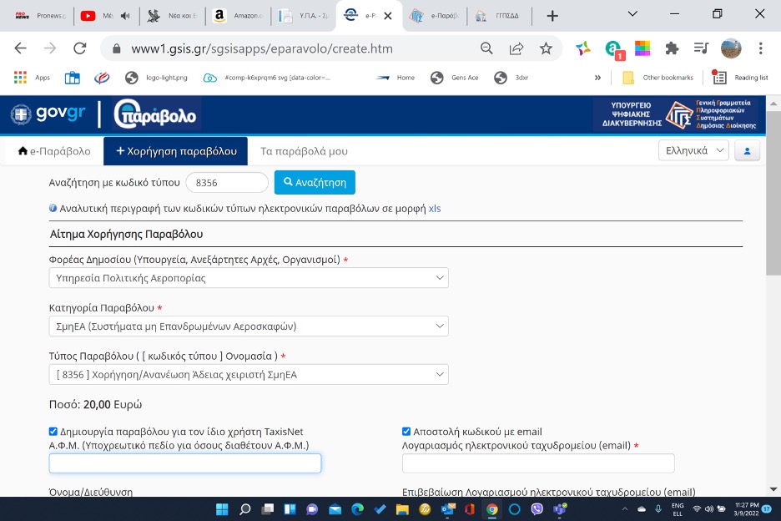Click the browser reload icon

pyautogui.click(x=79, y=48)
